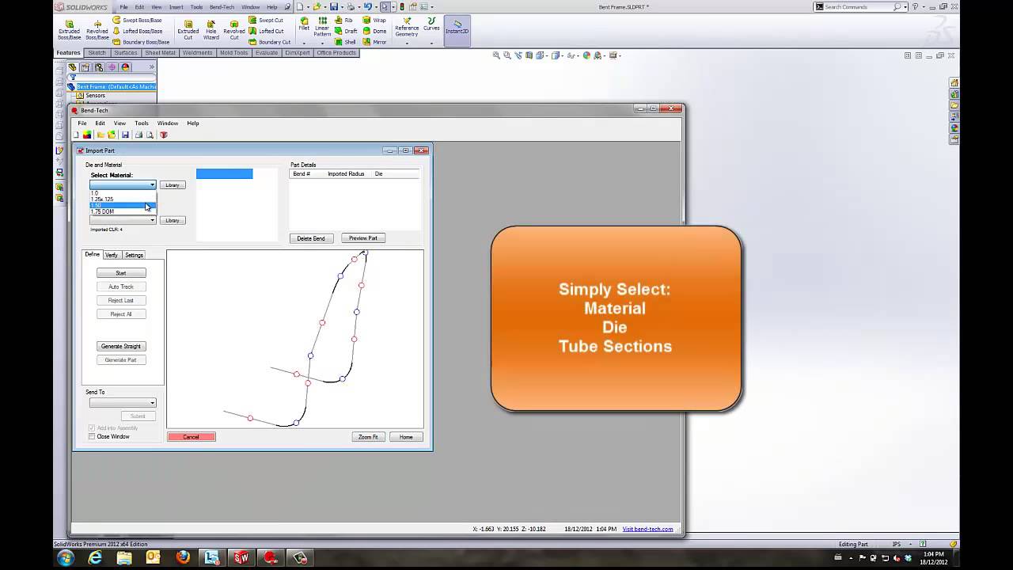Expand the Curves dropdown arrow
This screenshot has height=570, width=1013.
[x=431, y=43]
